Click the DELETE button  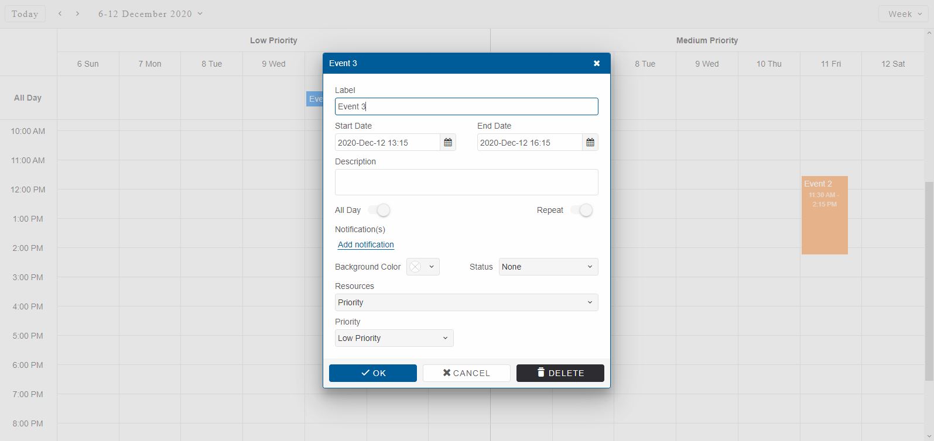pyautogui.click(x=560, y=373)
